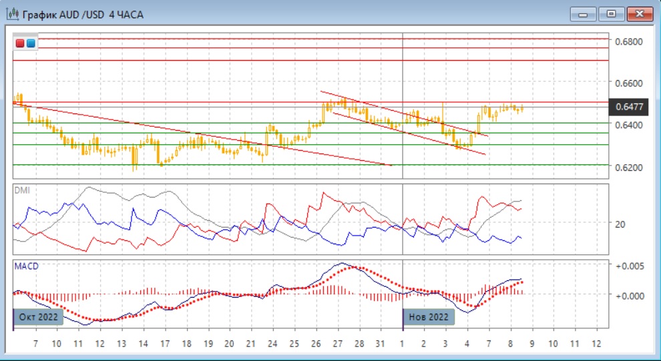The width and height of the screenshot is (661, 361).
Task: Click the +0.005 MACD scale label
Action: click(x=629, y=266)
